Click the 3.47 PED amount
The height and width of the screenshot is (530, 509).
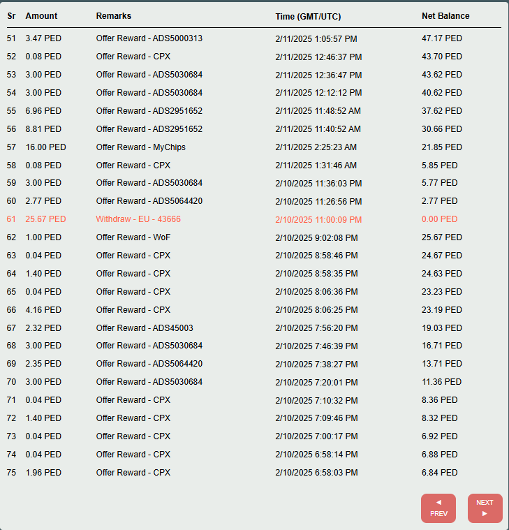coord(43,38)
